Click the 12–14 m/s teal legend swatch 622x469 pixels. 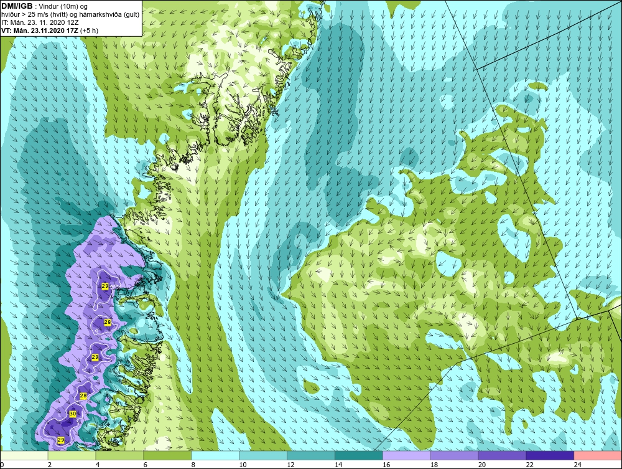point(310,455)
